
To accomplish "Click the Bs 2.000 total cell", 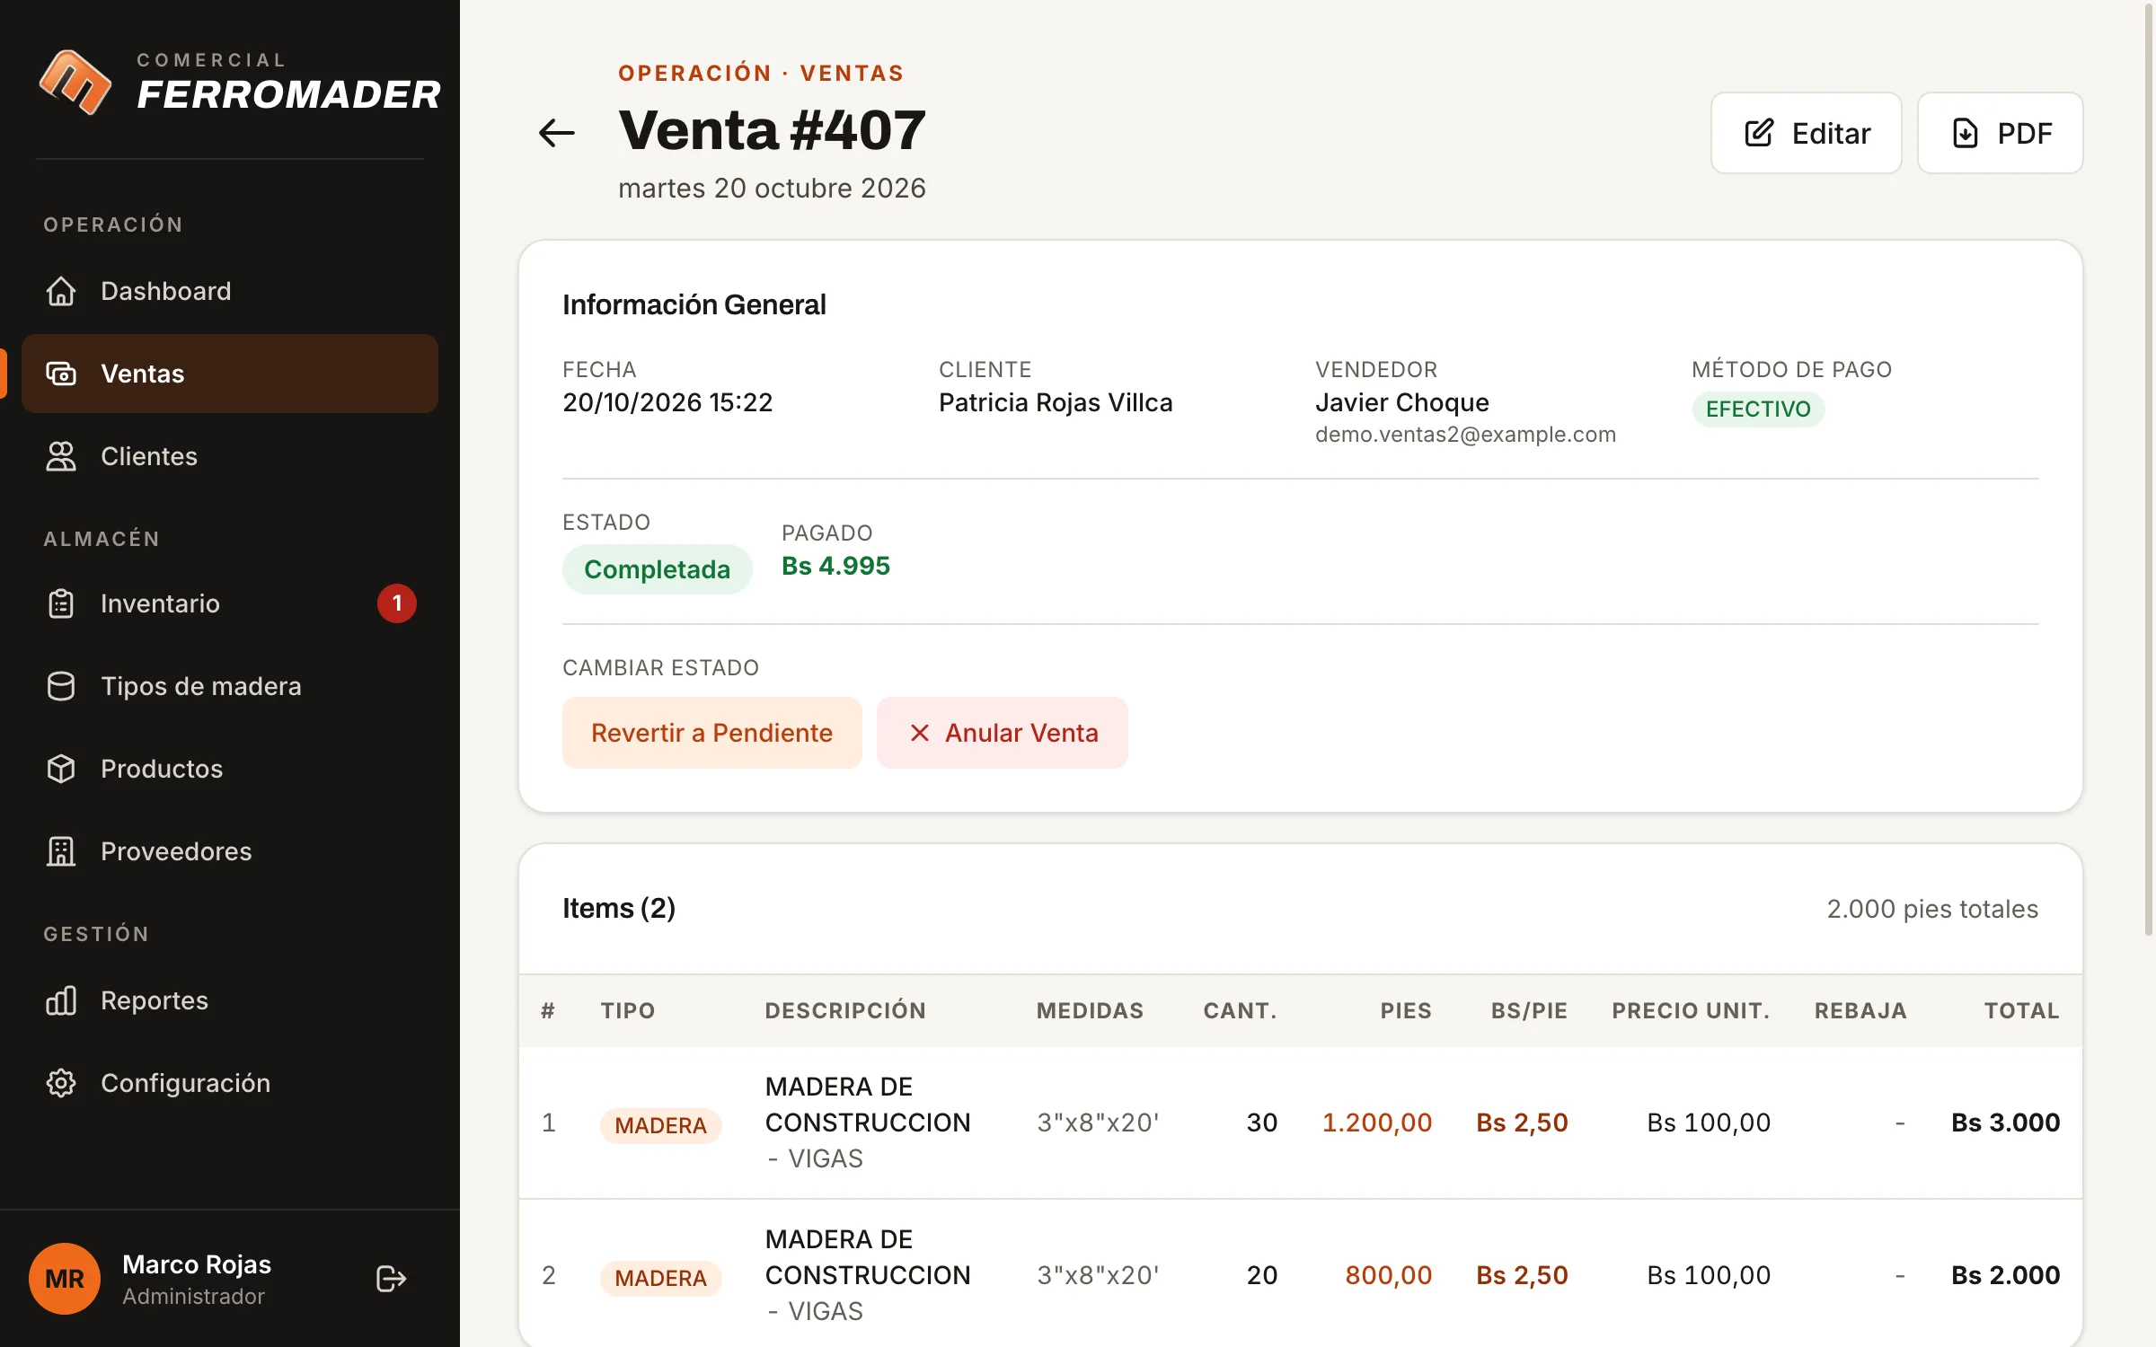I will [2005, 1275].
